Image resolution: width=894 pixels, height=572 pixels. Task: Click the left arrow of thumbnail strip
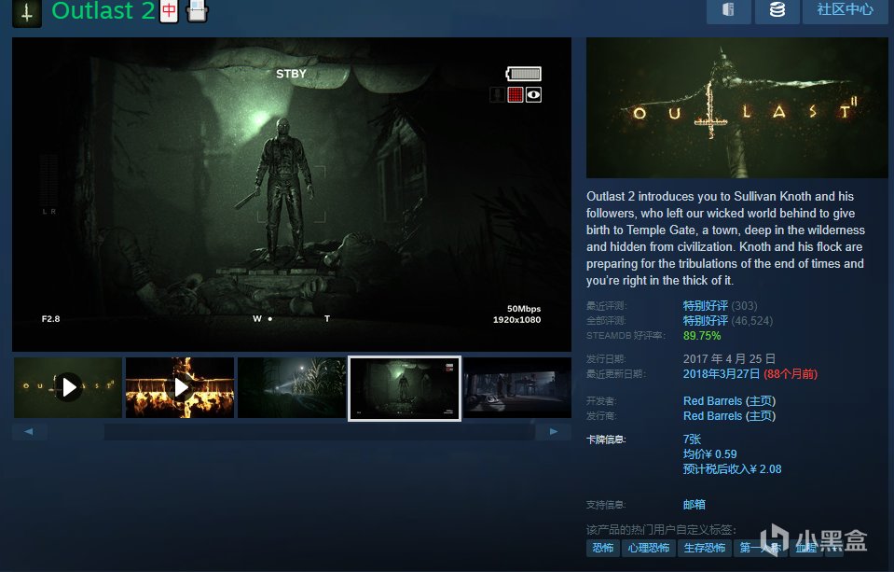[29, 432]
